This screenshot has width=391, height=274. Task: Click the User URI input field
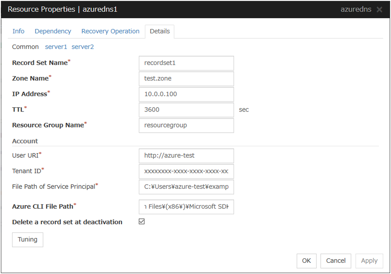coord(186,156)
